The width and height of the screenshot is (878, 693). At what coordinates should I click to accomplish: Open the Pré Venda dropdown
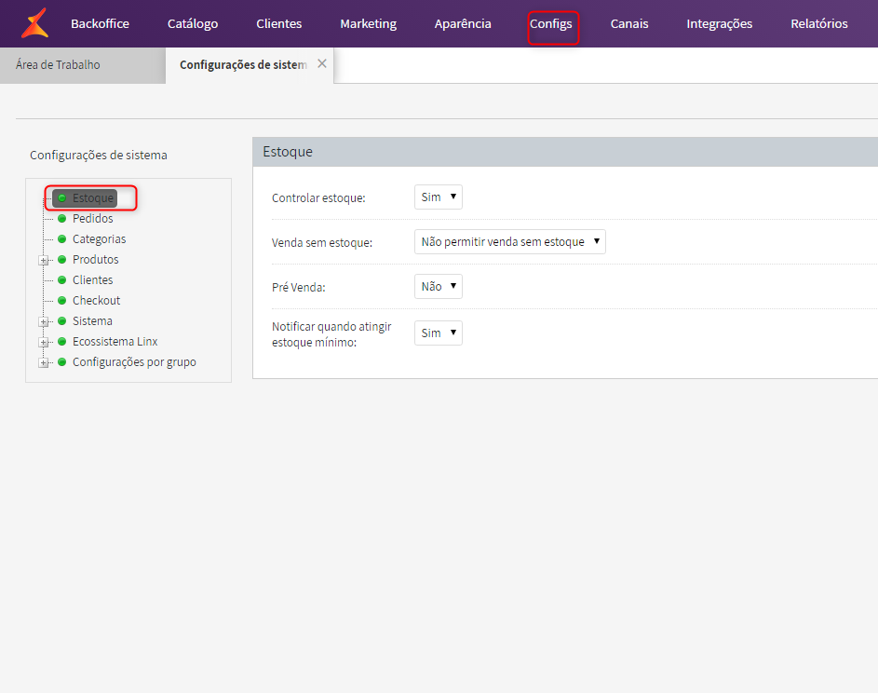(439, 286)
